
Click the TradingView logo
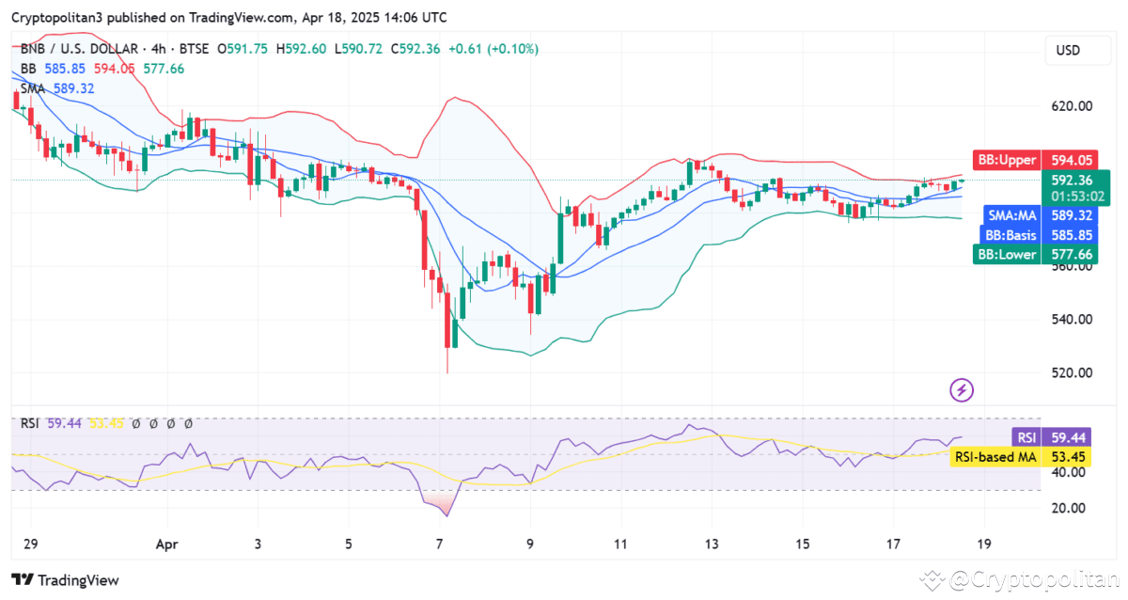pyautogui.click(x=66, y=581)
